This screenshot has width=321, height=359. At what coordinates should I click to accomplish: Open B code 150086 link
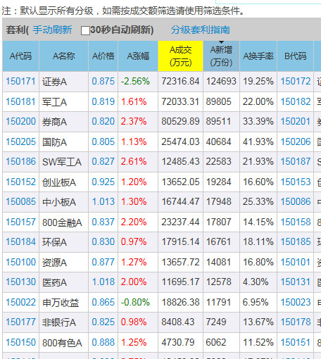coord(296,202)
